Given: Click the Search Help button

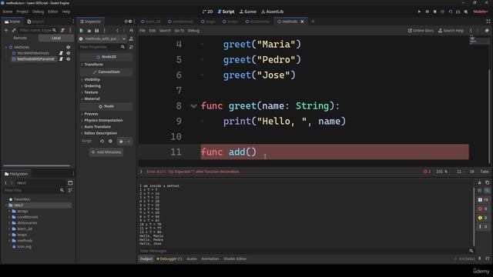Looking at the screenshot, I should pyautogui.click(x=451, y=31).
